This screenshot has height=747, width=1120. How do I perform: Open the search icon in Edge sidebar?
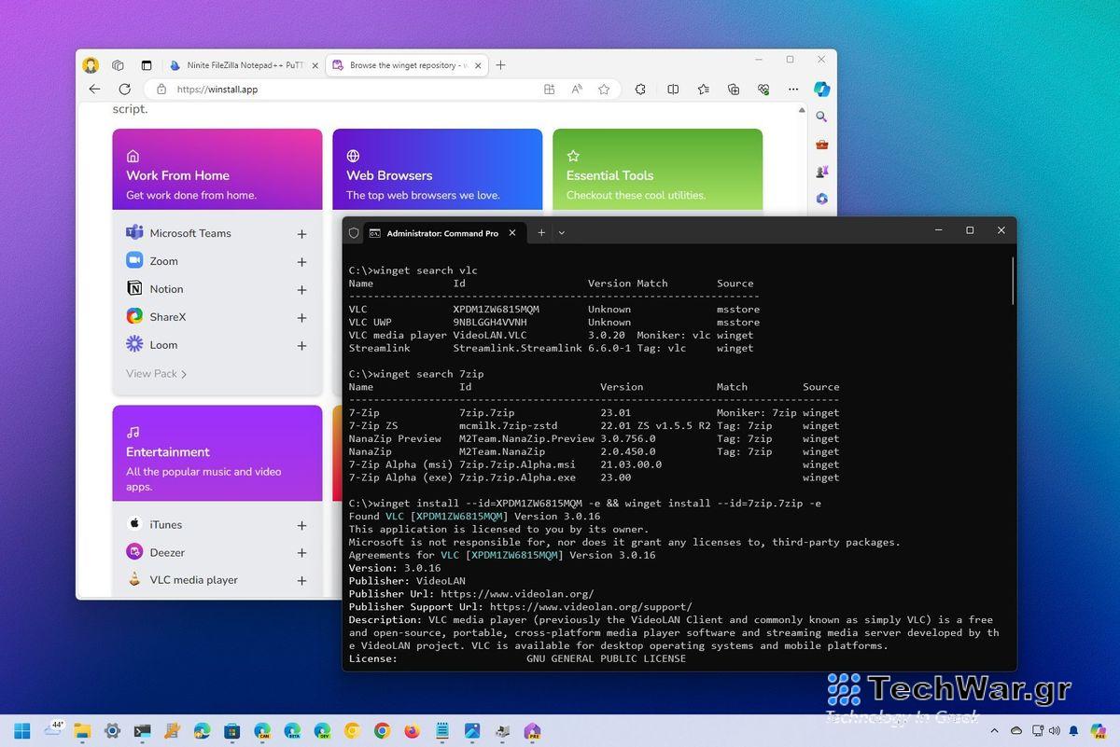click(821, 117)
